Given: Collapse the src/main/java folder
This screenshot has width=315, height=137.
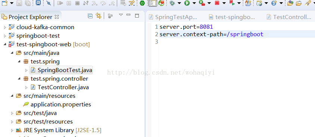Looking at the screenshot, I should (12, 53).
